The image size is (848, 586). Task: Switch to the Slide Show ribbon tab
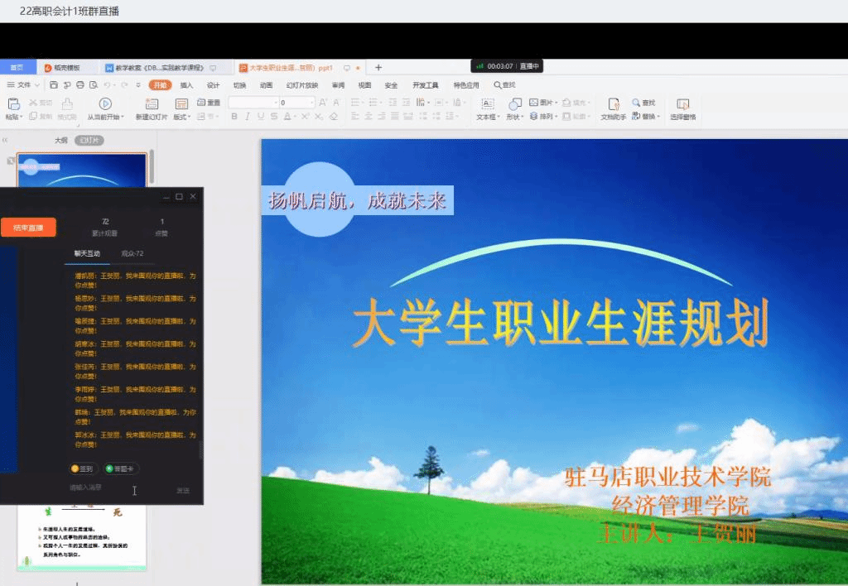302,85
